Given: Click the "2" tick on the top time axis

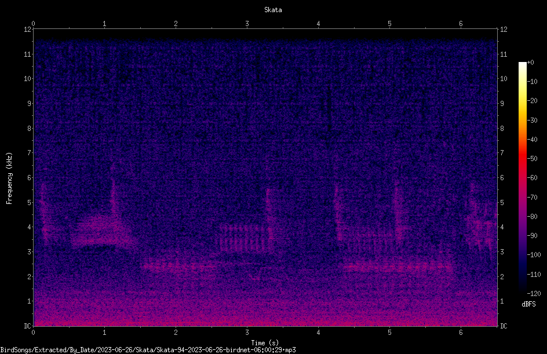Looking at the screenshot, I should coord(176,24).
